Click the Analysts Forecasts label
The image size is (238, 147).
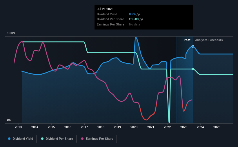209,40
